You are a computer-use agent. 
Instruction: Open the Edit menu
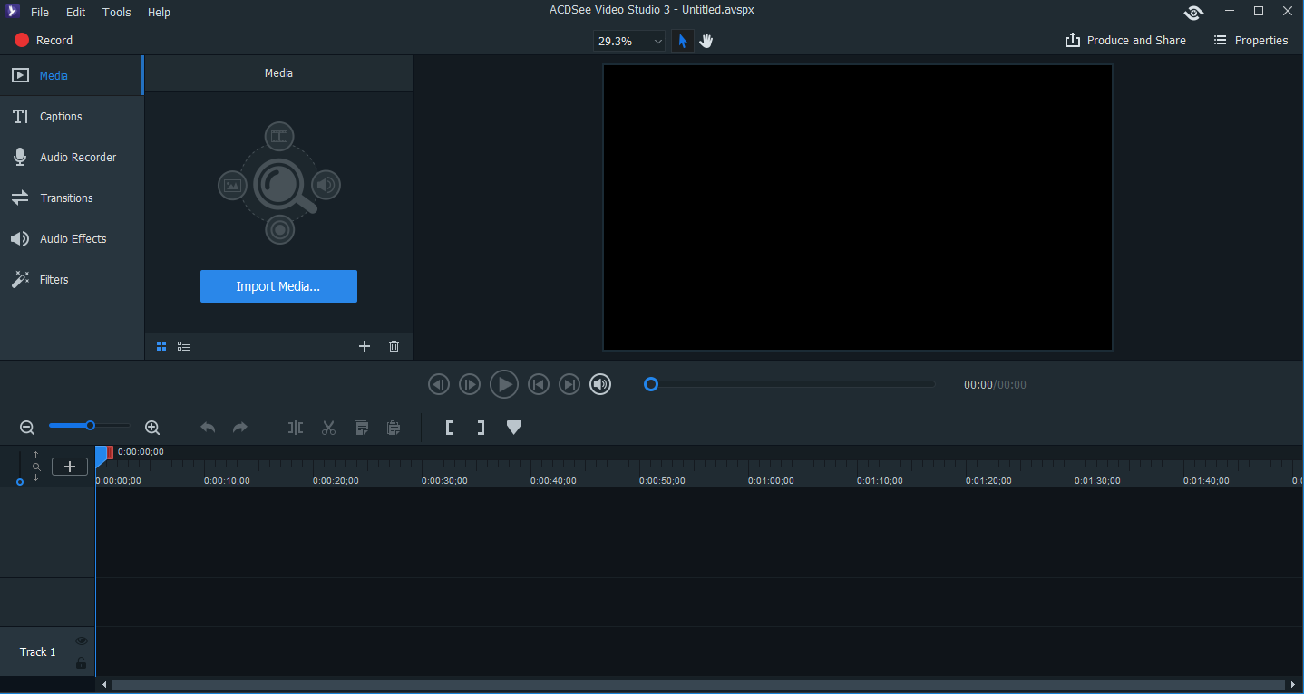[76, 12]
